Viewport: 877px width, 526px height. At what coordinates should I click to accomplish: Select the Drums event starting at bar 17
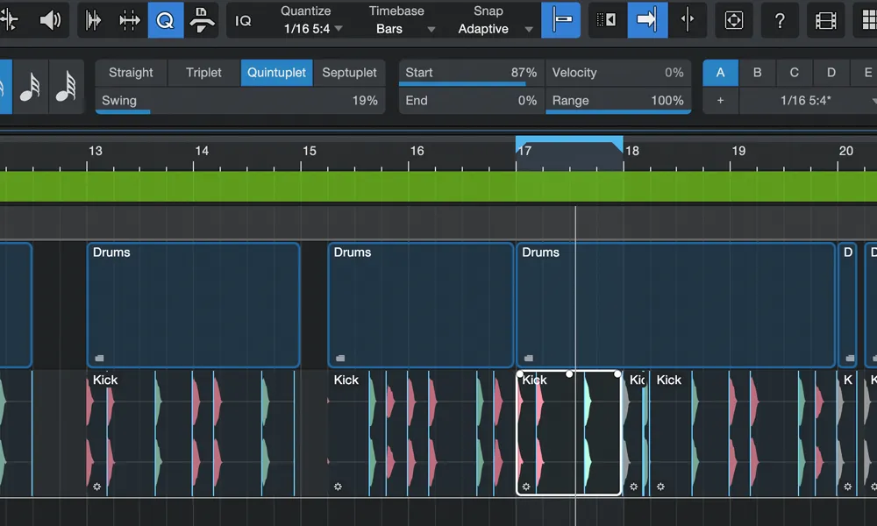pos(675,305)
